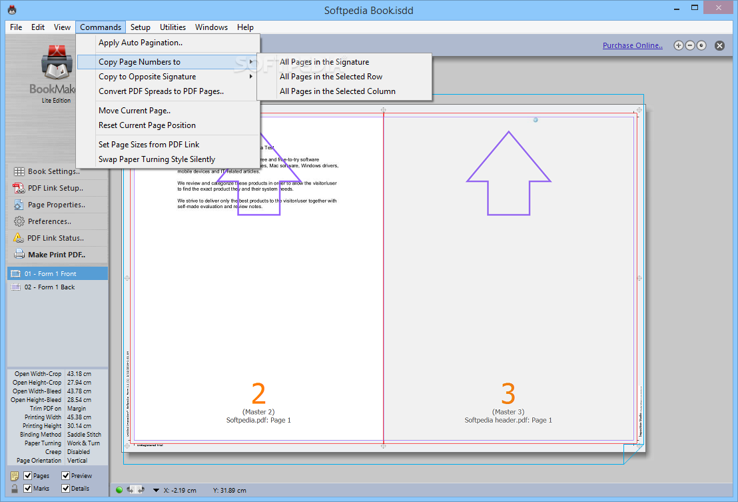Click the Creep Disabled value
Image resolution: width=738 pixels, height=502 pixels.
pos(78,451)
